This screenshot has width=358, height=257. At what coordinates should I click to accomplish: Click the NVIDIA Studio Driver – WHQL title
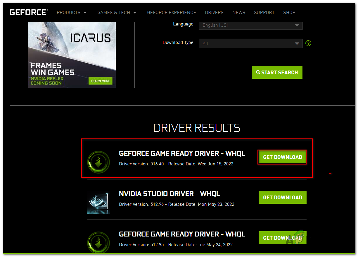(x=170, y=194)
